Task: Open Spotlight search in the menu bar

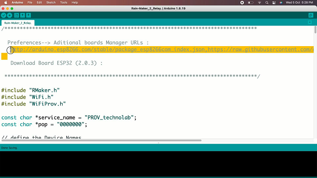Action: pyautogui.click(x=267, y=3)
